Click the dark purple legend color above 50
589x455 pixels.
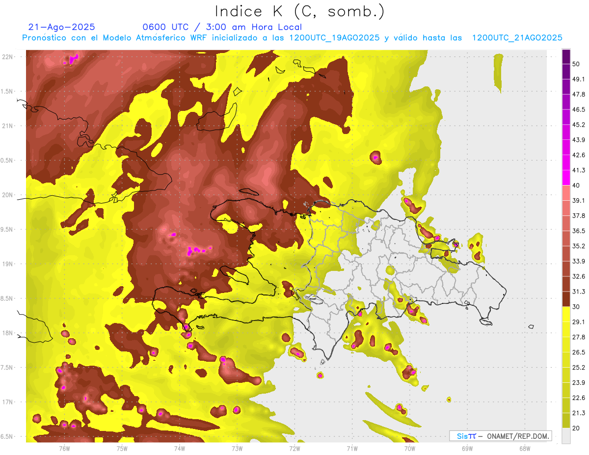point(566,57)
